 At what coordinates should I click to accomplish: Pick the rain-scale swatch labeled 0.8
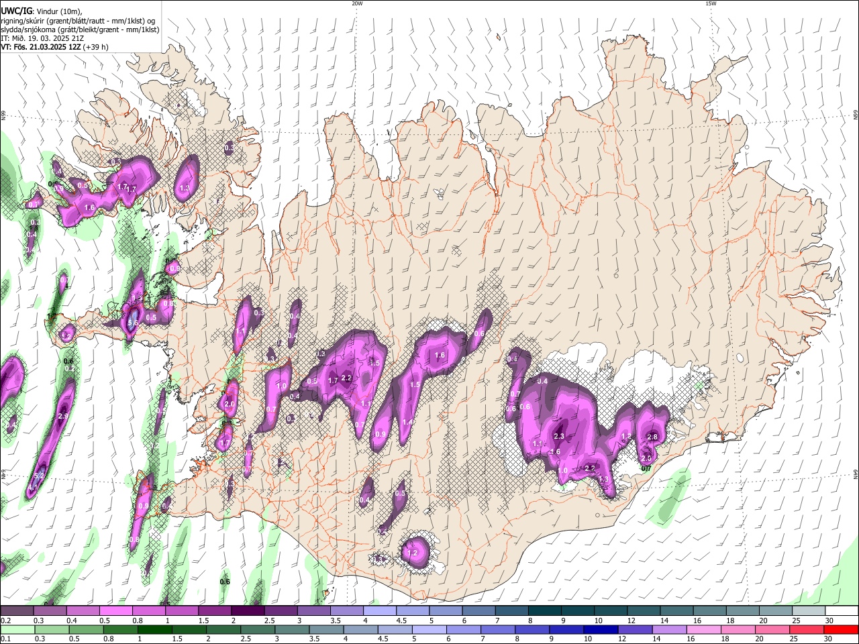point(120,630)
